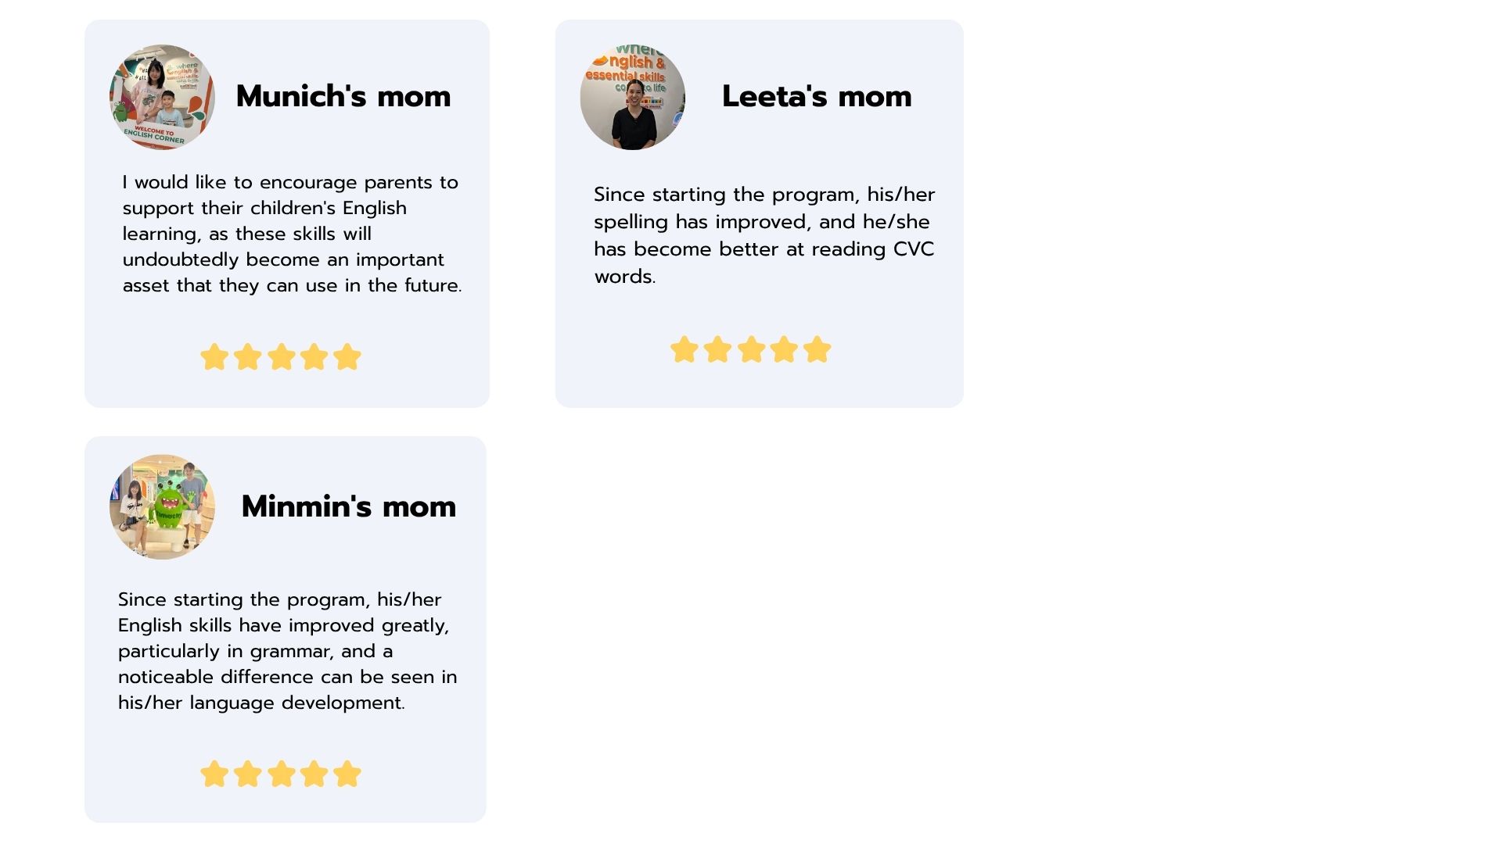1502x844 pixels.
Task: Click third star in Leeta's mom rating
Action: [751, 349]
